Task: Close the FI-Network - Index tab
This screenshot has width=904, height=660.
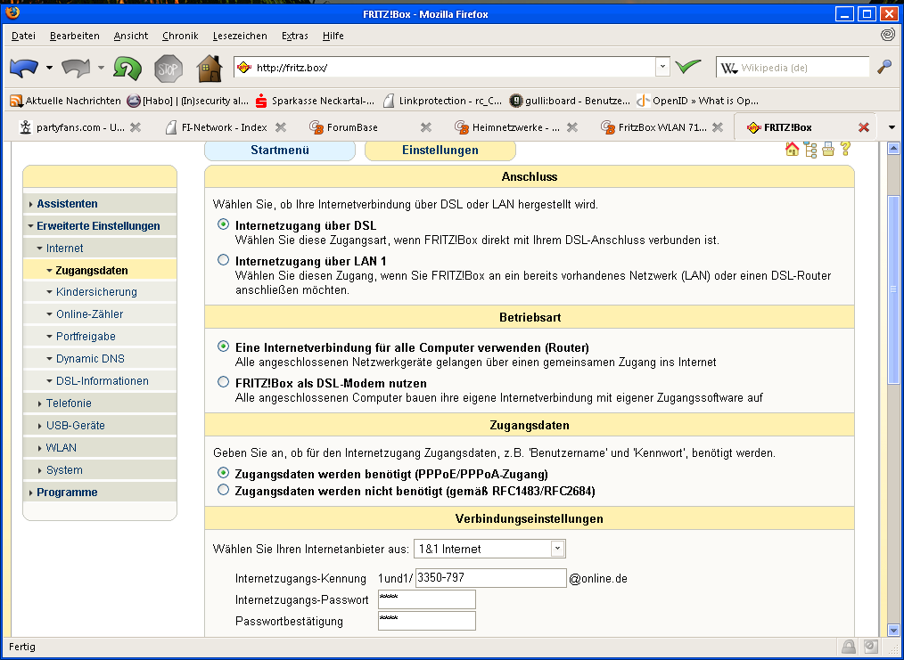Action: point(281,127)
